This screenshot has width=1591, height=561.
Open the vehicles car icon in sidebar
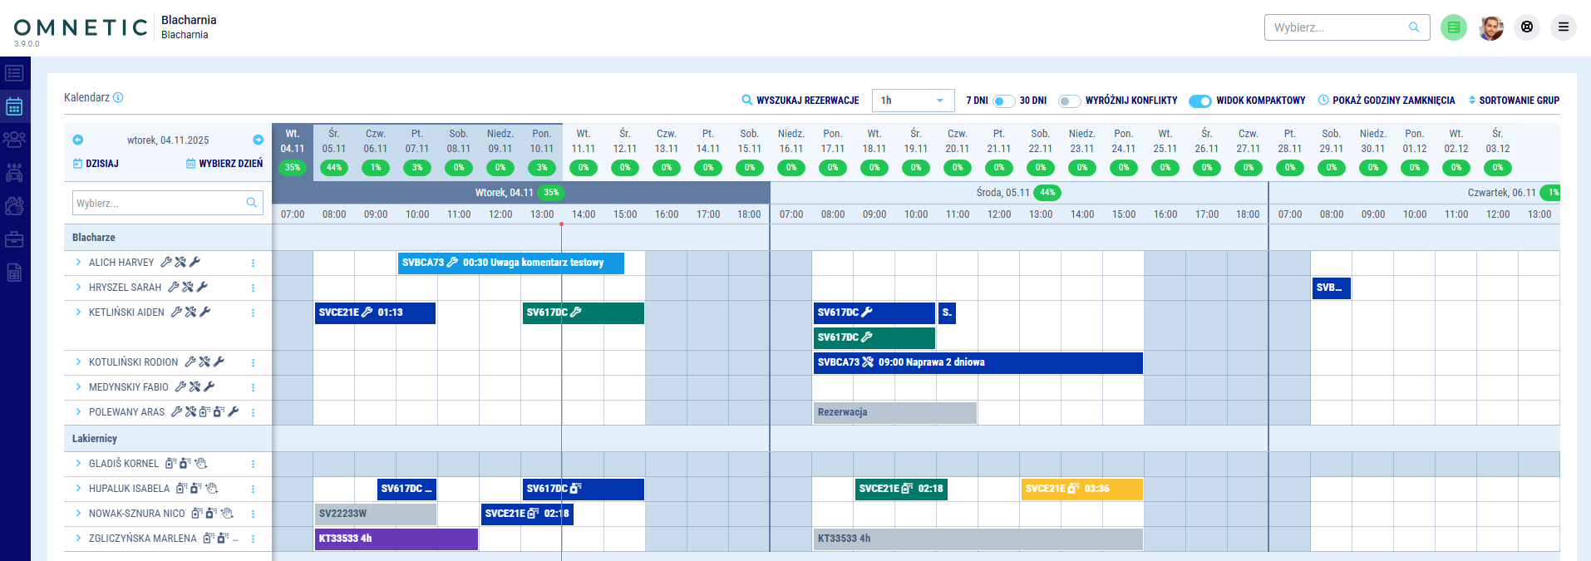14,173
